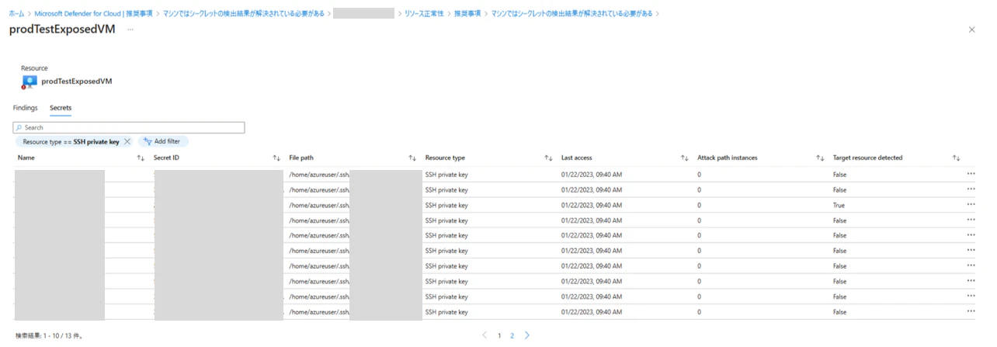The image size is (997, 347).
Task: Sort by Name column arrows
Action: 141,158
